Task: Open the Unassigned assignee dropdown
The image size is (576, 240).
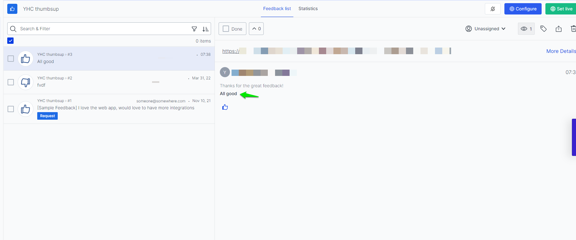Action: [x=485, y=29]
